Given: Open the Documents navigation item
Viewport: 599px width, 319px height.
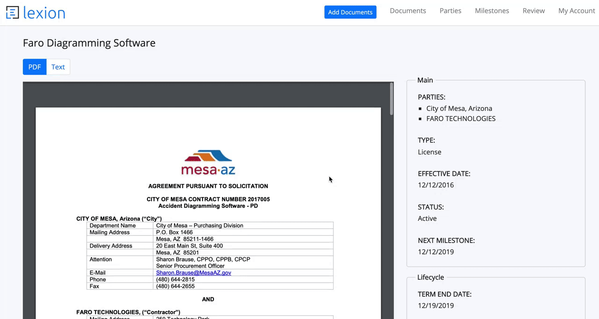Looking at the screenshot, I should click(408, 11).
